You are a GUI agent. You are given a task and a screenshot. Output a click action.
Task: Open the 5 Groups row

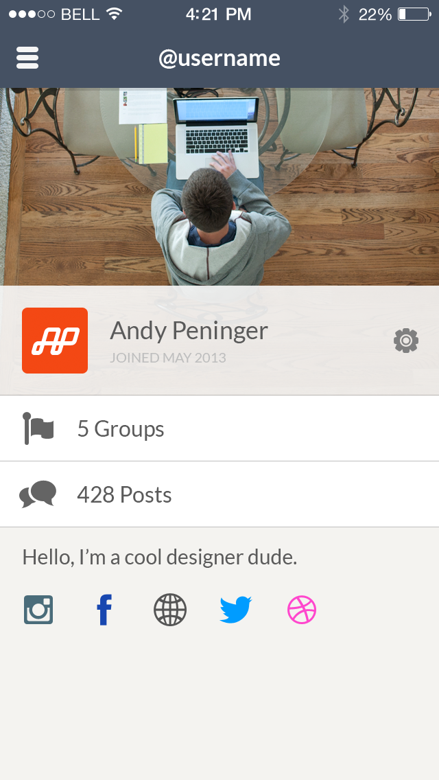click(219, 428)
